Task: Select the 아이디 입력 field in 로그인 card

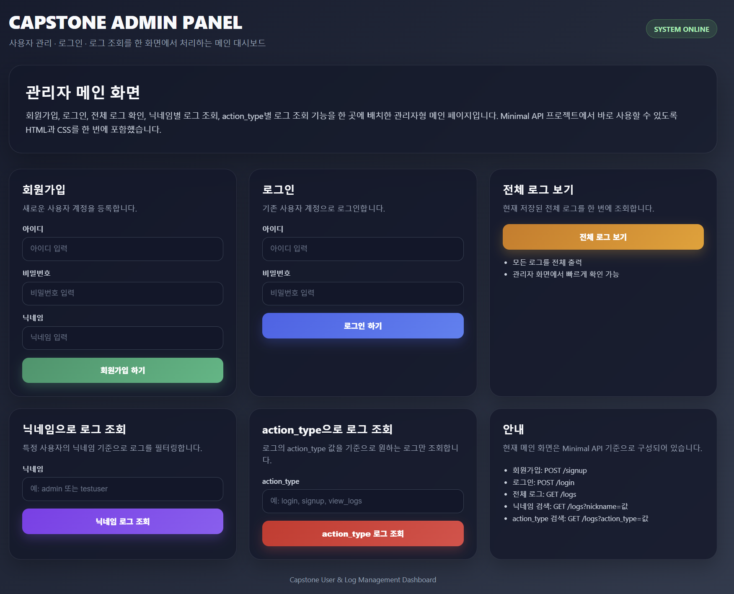Action: [x=363, y=249]
